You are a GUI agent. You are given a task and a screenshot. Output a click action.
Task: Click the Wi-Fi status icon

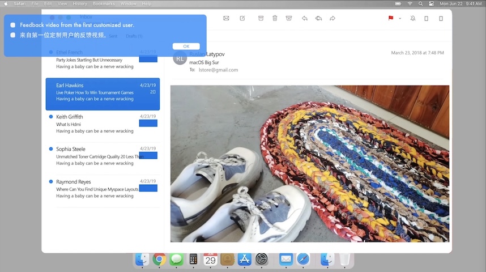410,4
